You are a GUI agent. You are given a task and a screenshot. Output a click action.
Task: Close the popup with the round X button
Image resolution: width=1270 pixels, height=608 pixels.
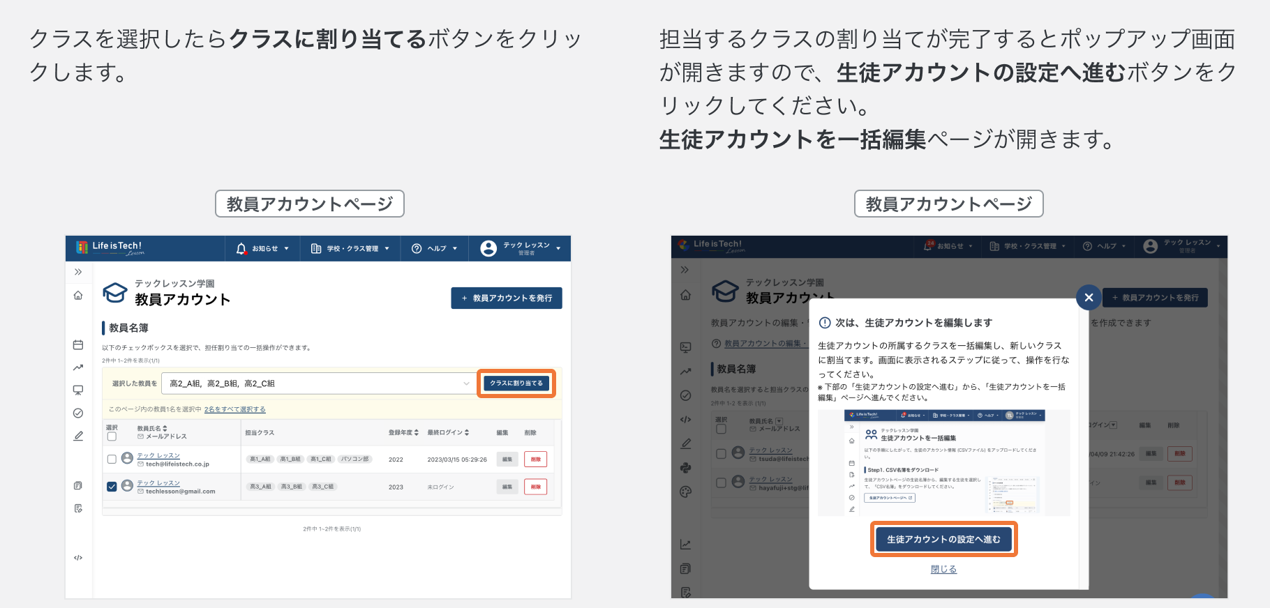pos(1089,298)
